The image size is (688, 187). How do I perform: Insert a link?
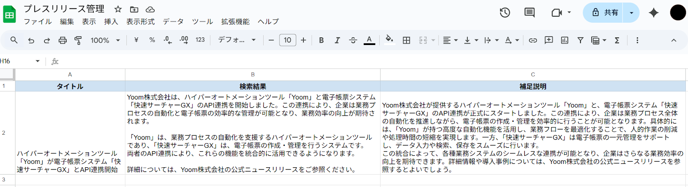click(533, 40)
